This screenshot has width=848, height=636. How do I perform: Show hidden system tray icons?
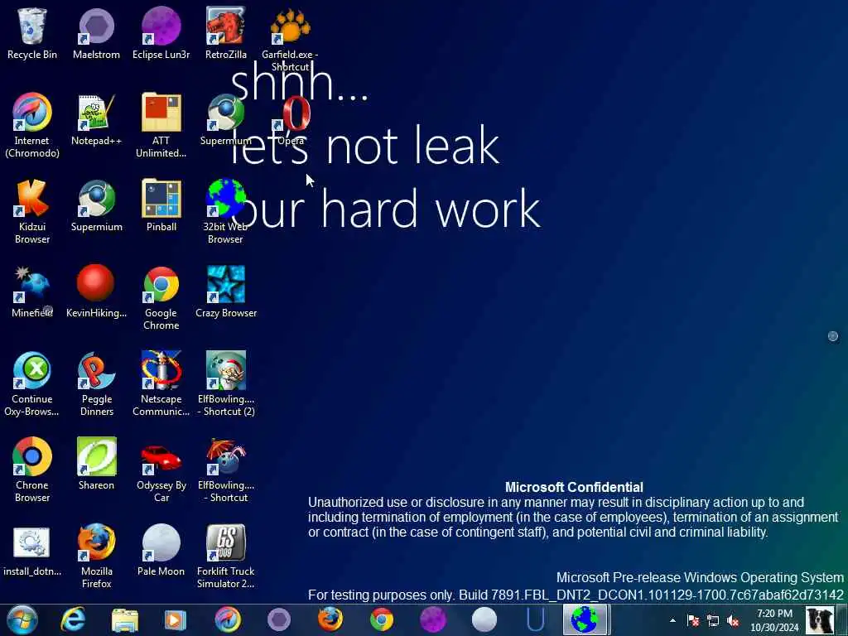[x=672, y=620]
